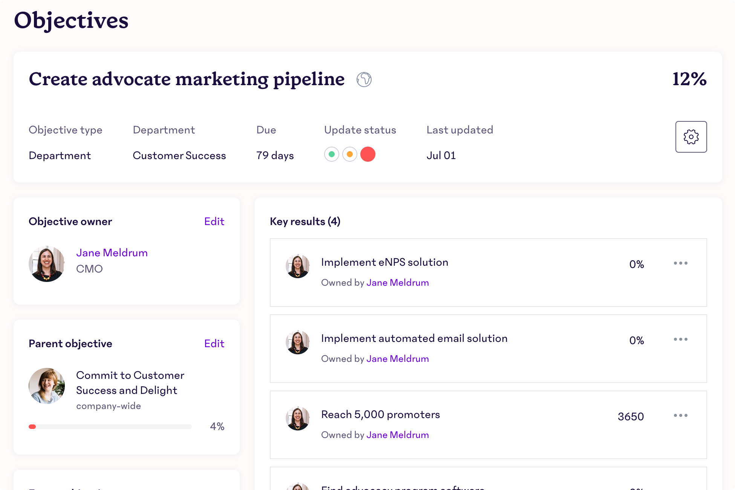
Task: Click the Objectives page heading
Action: click(71, 20)
